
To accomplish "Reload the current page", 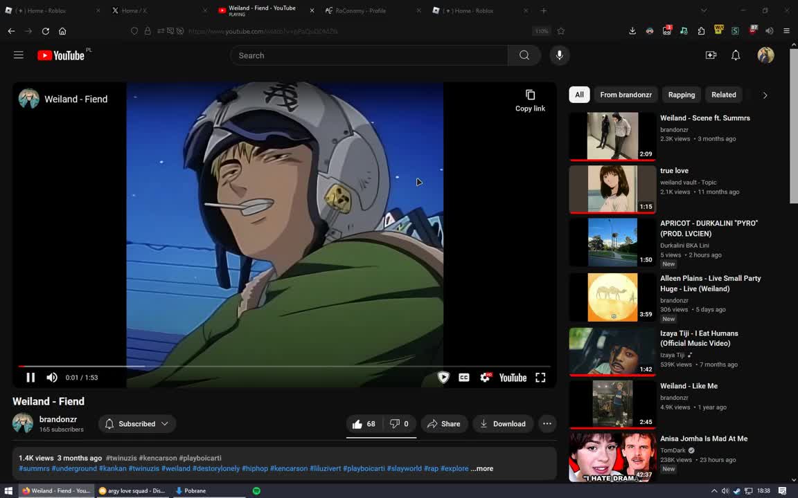I will (x=45, y=31).
